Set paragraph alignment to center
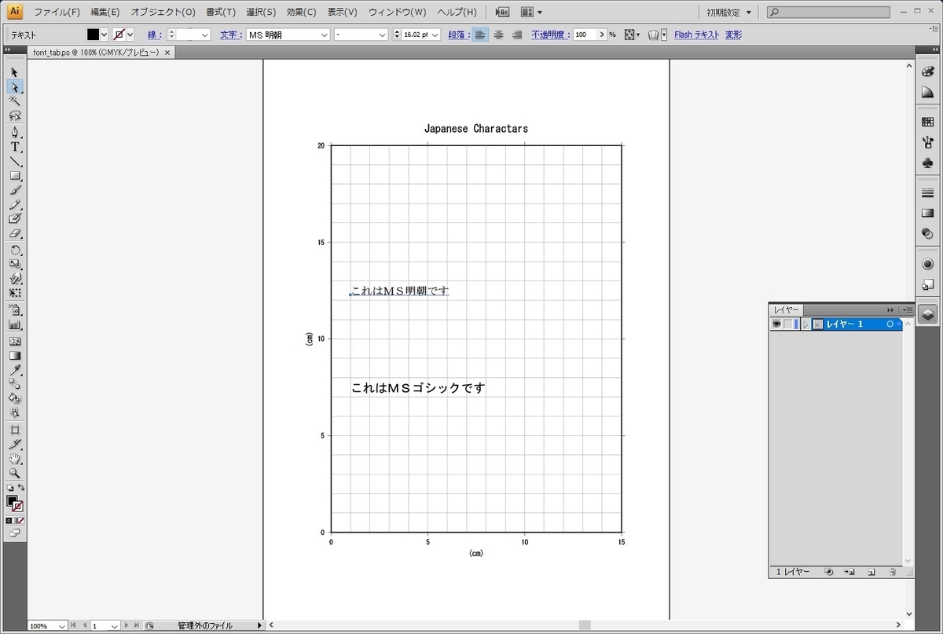The image size is (943, 634). coord(498,35)
